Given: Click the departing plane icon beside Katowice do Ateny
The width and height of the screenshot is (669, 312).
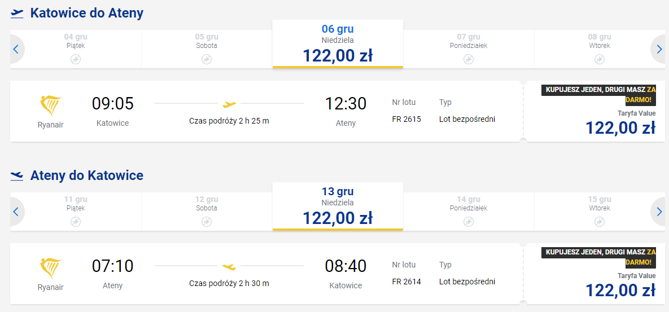Looking at the screenshot, I should tap(17, 13).
